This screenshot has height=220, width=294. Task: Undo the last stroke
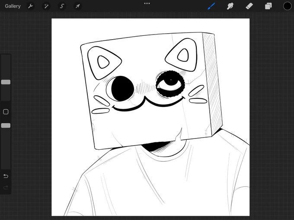6,176
